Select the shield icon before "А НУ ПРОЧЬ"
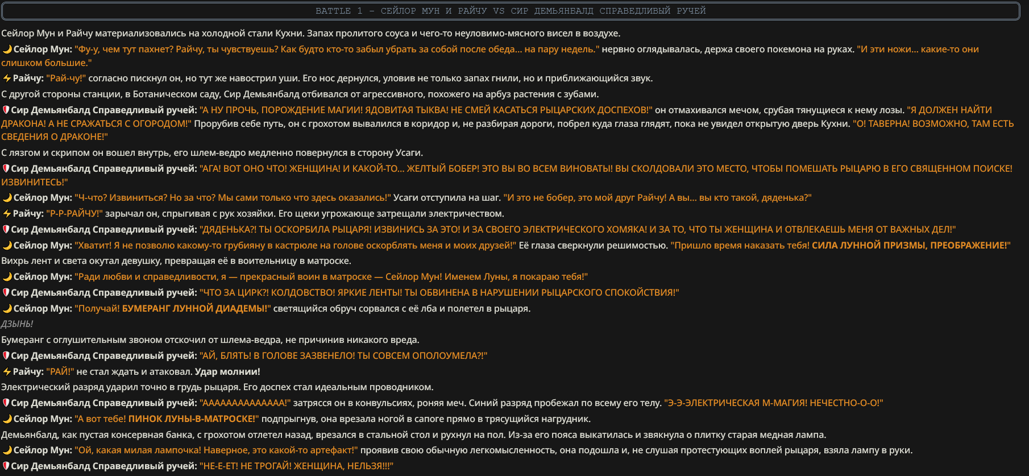 point(6,110)
